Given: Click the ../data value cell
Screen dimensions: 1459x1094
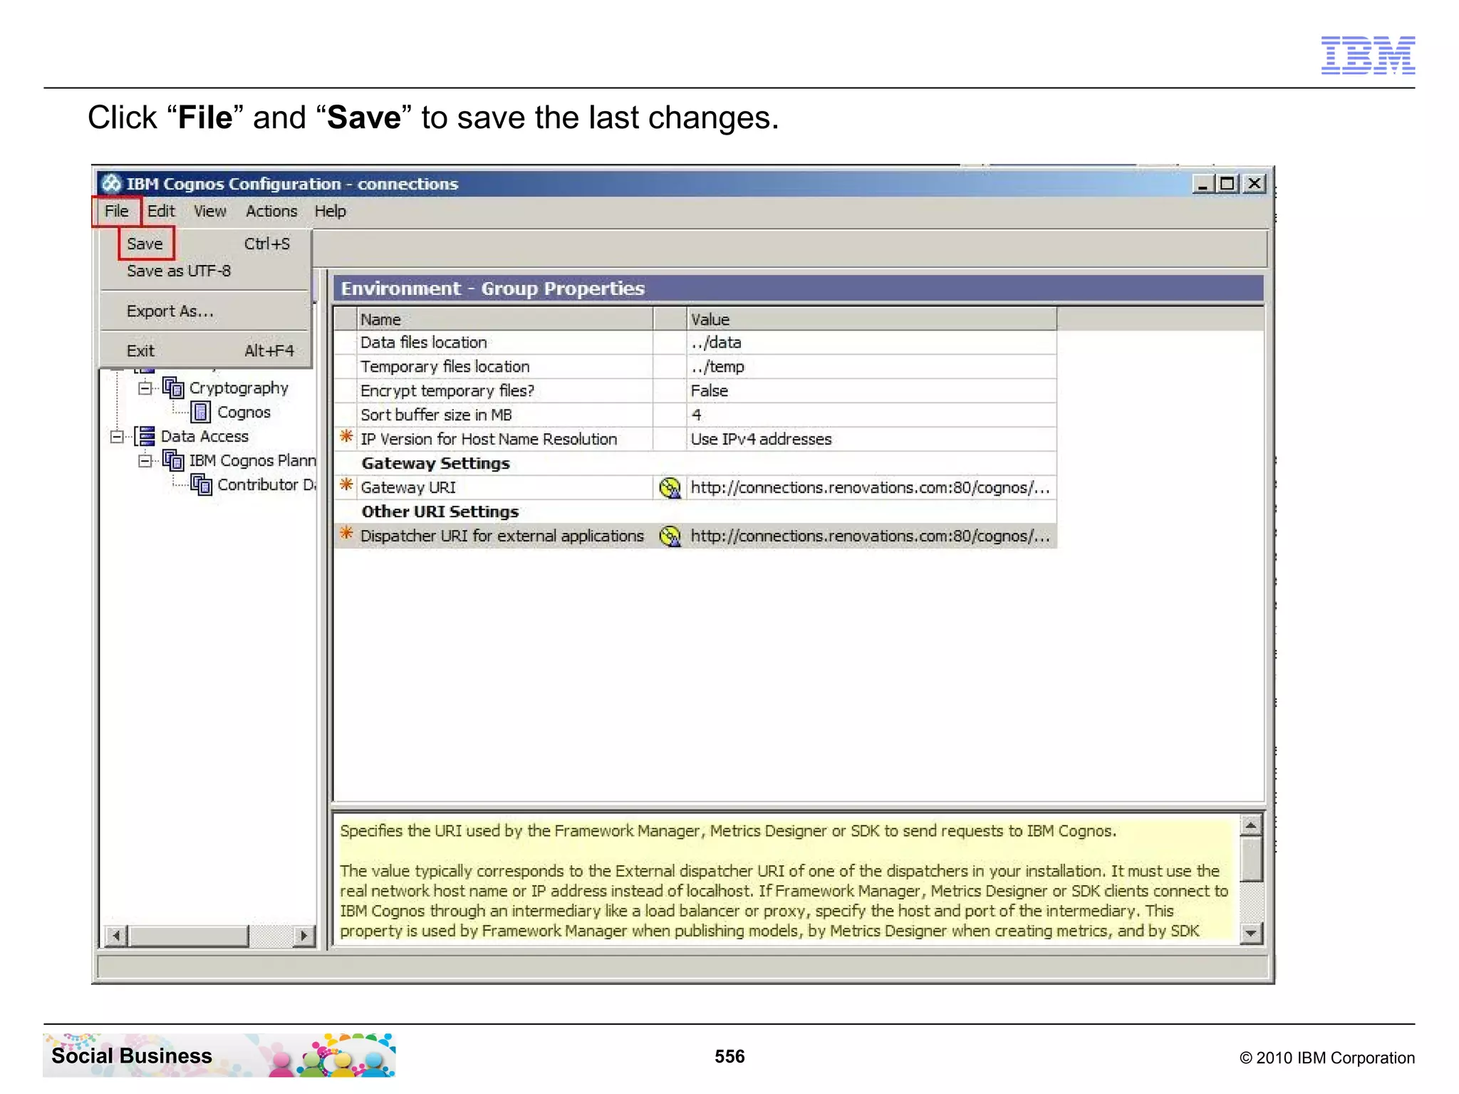Looking at the screenshot, I should click(871, 343).
